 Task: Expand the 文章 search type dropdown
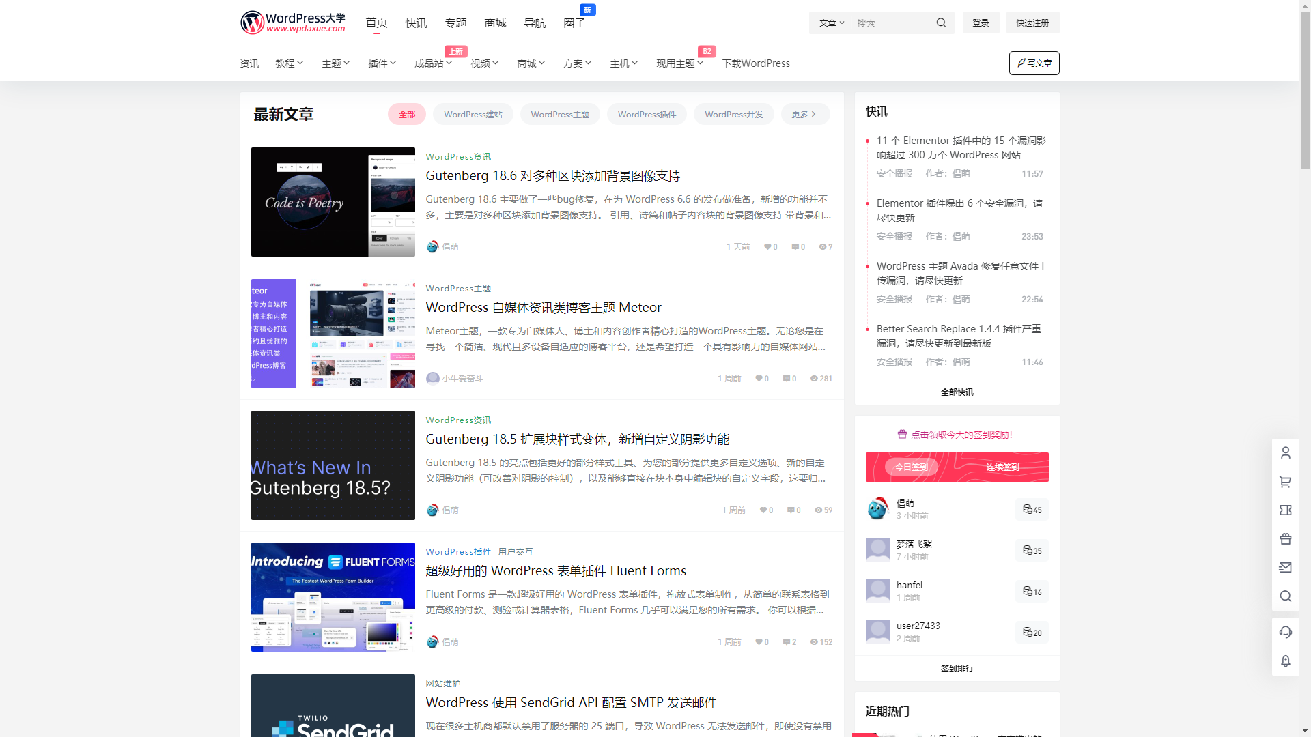[832, 23]
